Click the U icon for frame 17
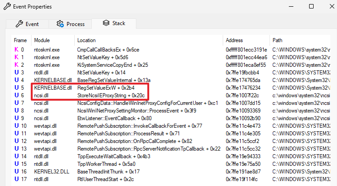Image resolution: width=337 pixels, height=186 pixels. click(17, 179)
